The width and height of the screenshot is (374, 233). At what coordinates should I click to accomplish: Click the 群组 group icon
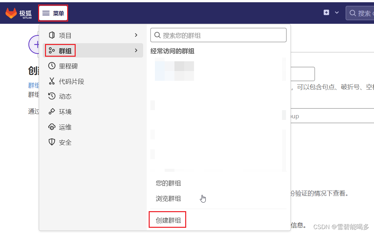[52, 50]
